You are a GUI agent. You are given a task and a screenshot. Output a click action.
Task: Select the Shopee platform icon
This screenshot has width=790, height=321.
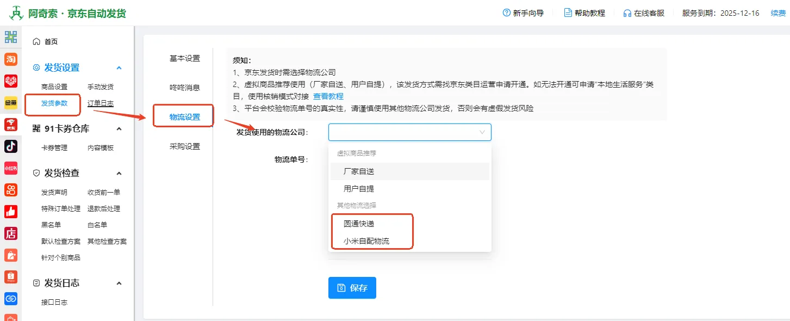(11, 277)
